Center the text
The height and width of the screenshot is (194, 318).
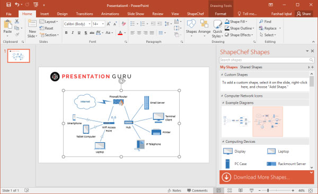(x=139, y=33)
